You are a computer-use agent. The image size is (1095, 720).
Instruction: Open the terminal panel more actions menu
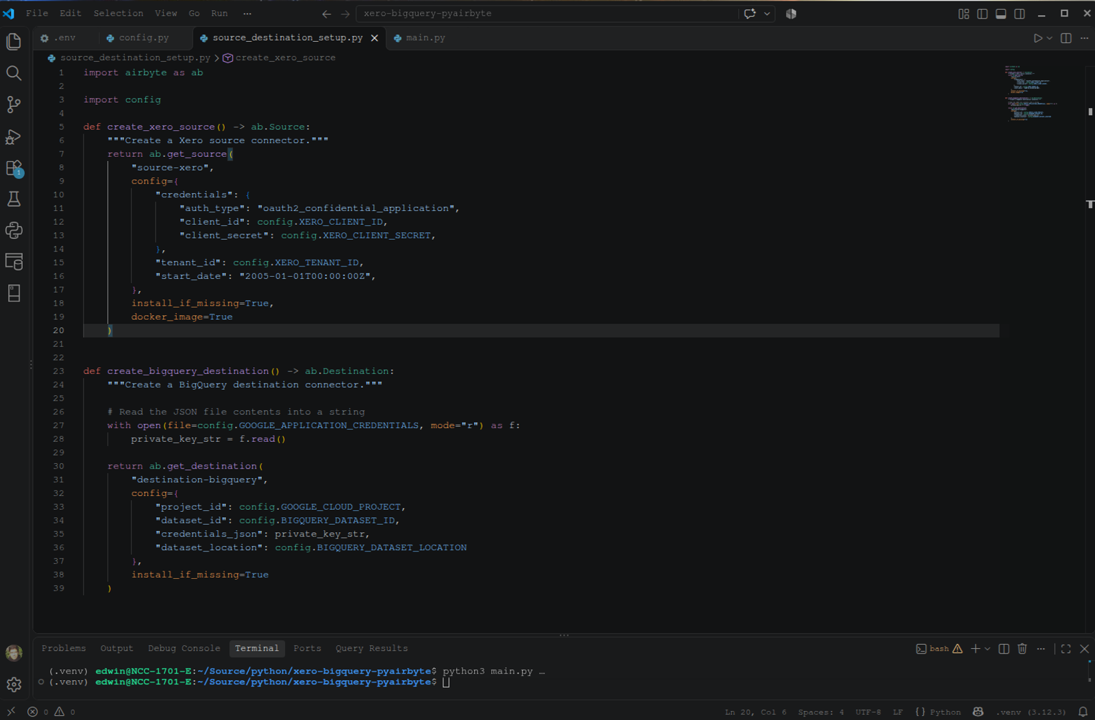point(1041,649)
